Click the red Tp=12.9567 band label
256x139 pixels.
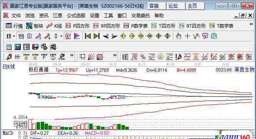coord(66,70)
